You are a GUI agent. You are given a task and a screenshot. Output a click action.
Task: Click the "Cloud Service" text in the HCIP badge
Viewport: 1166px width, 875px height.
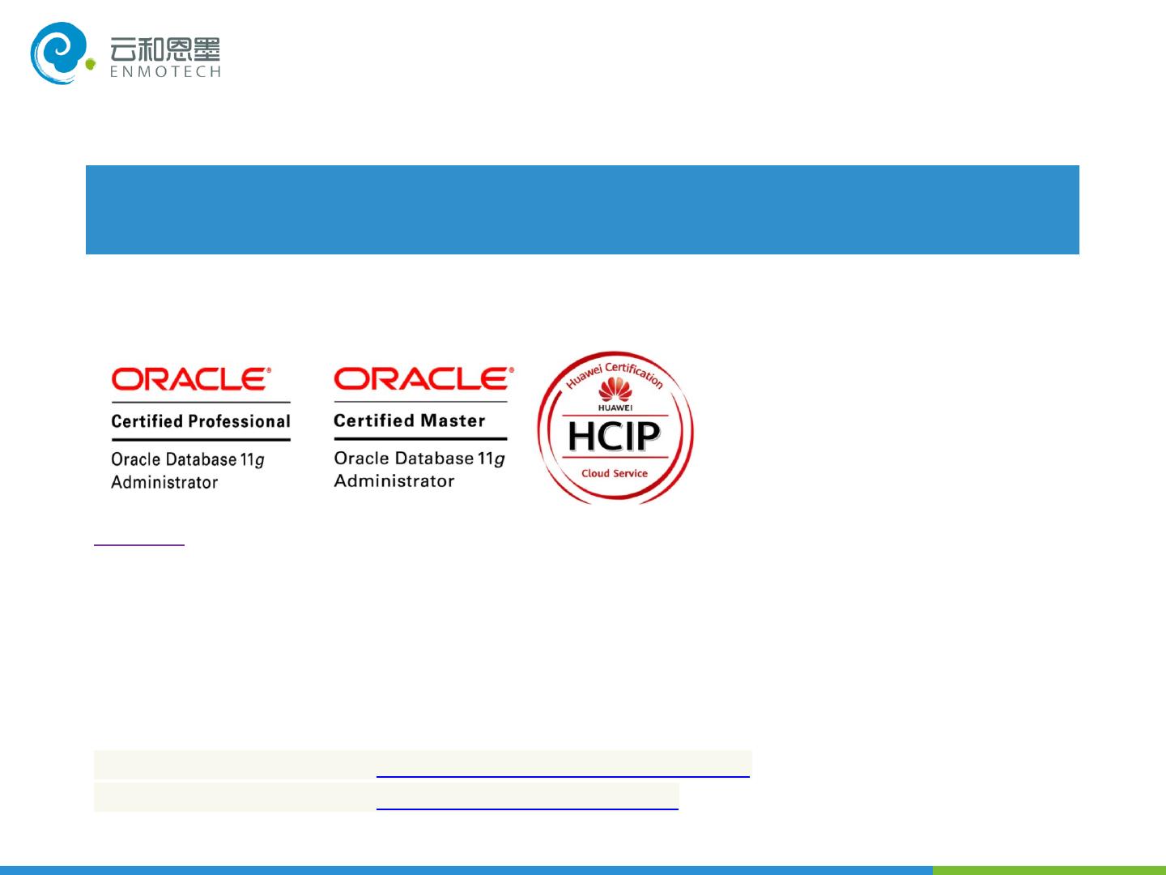615,473
